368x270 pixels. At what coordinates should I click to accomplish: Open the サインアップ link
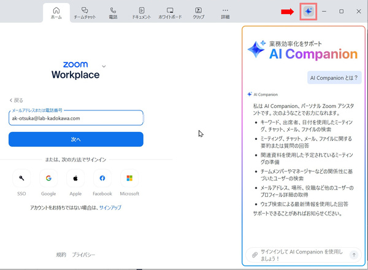110,207
